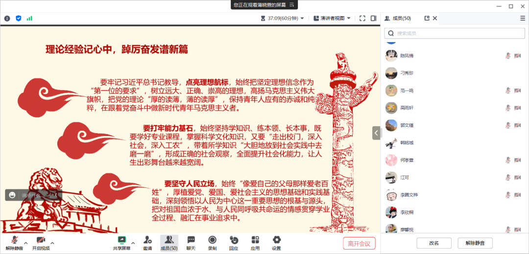Click the 离开会议 leave meeting button
Screen dimensions: 529x254
pyautogui.click(x=359, y=243)
